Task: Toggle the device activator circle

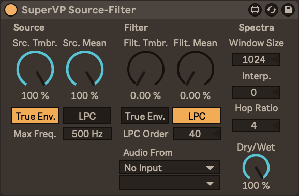Action: tap(11, 10)
